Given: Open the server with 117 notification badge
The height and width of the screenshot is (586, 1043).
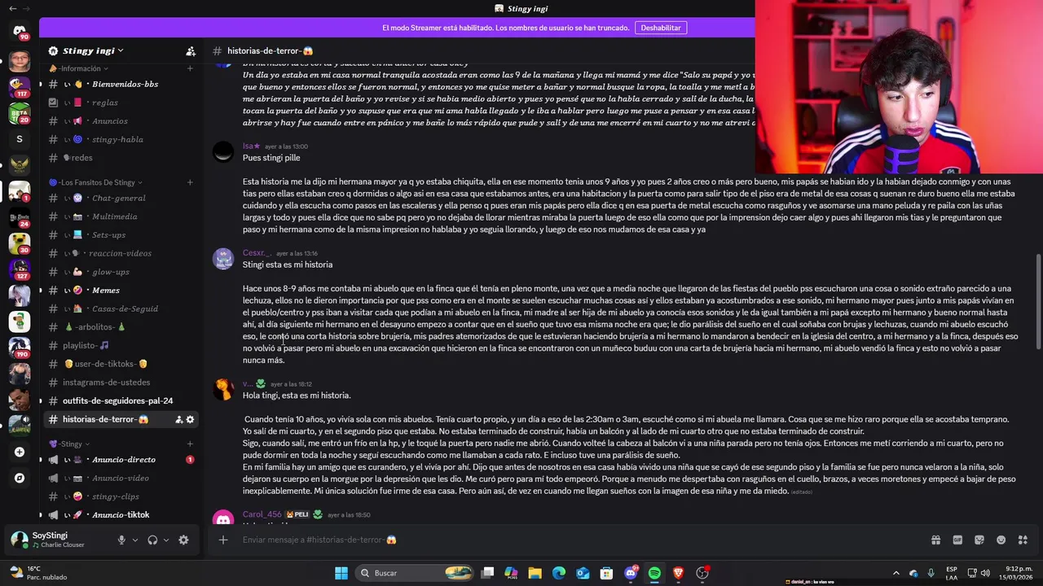Looking at the screenshot, I should coord(20,85).
